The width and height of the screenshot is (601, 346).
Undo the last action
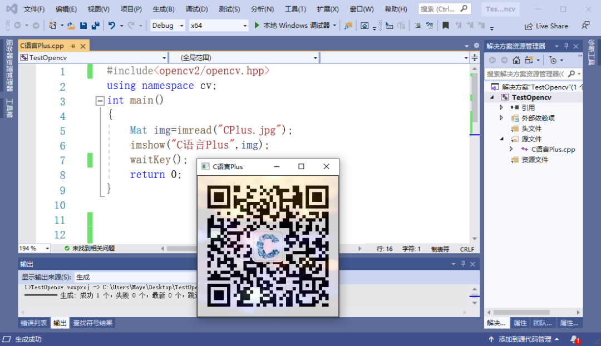(111, 26)
